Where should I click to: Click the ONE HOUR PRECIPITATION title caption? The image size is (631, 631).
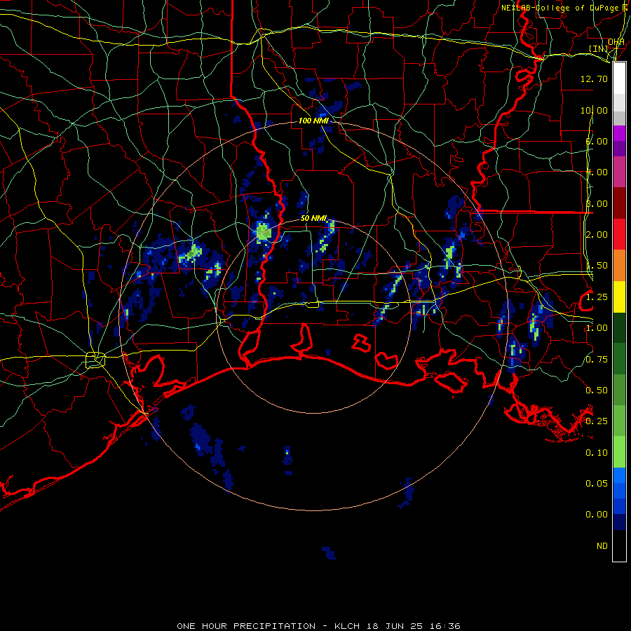click(318, 626)
